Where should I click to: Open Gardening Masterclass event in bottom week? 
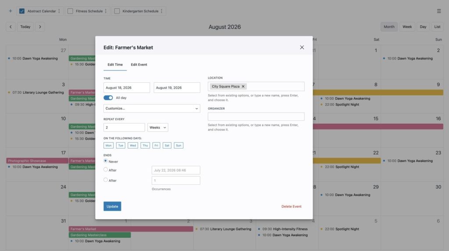(x=100, y=235)
